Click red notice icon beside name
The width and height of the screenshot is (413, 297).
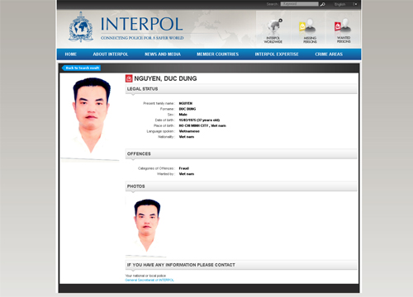click(129, 78)
